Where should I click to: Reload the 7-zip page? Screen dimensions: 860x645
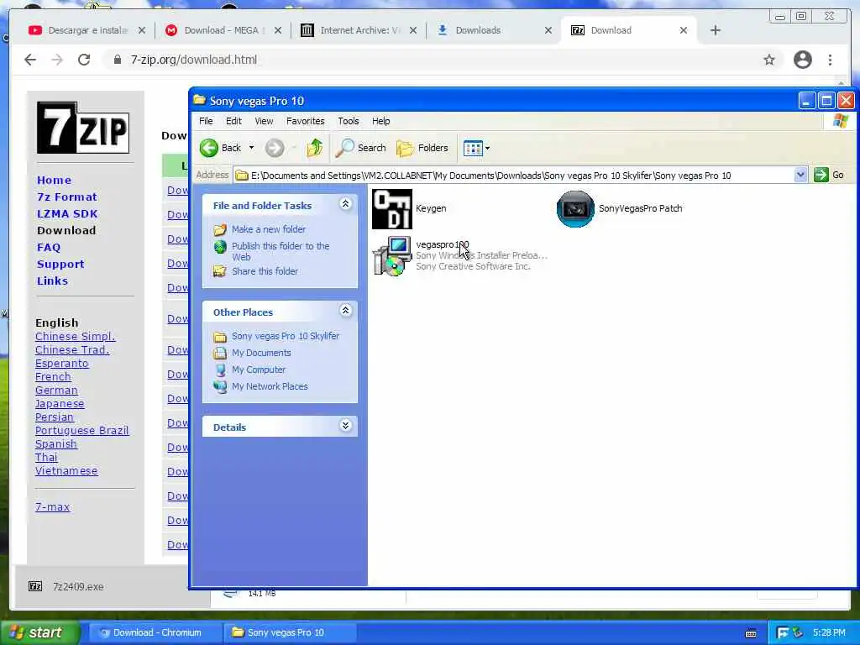[84, 60]
